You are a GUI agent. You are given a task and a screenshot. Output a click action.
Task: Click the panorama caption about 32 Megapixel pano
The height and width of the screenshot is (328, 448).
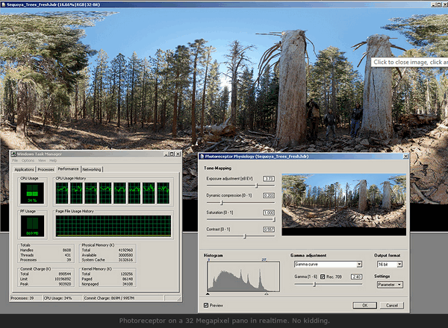click(x=224, y=321)
